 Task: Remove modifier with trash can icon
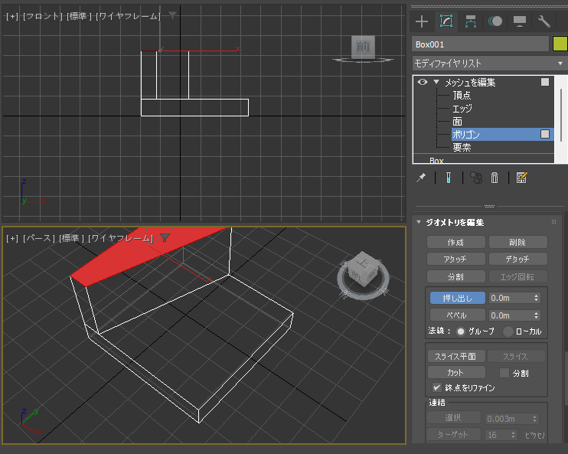pos(495,178)
